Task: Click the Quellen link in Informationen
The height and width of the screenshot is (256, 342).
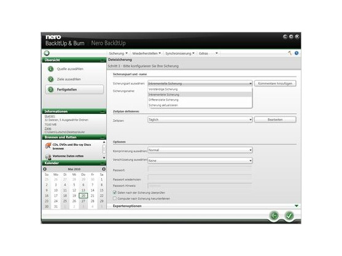Action: (x=50, y=116)
